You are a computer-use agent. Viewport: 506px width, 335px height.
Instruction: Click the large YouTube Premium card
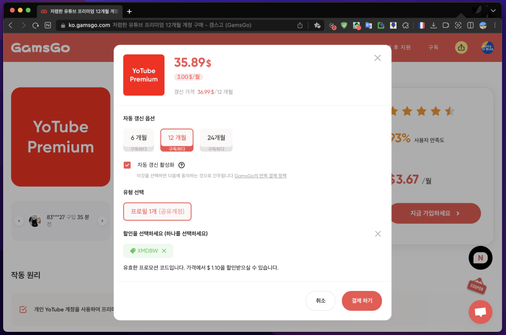click(x=61, y=137)
